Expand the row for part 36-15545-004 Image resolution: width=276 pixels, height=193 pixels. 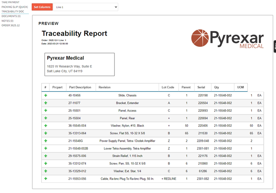[x=45, y=125]
